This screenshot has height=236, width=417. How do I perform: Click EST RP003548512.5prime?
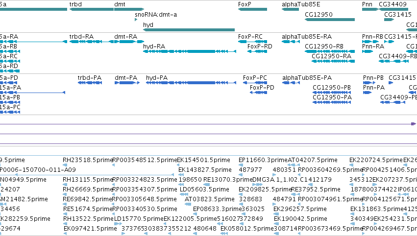(145, 160)
